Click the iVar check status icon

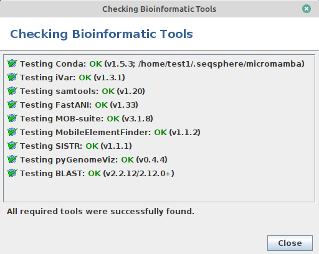click(12, 77)
